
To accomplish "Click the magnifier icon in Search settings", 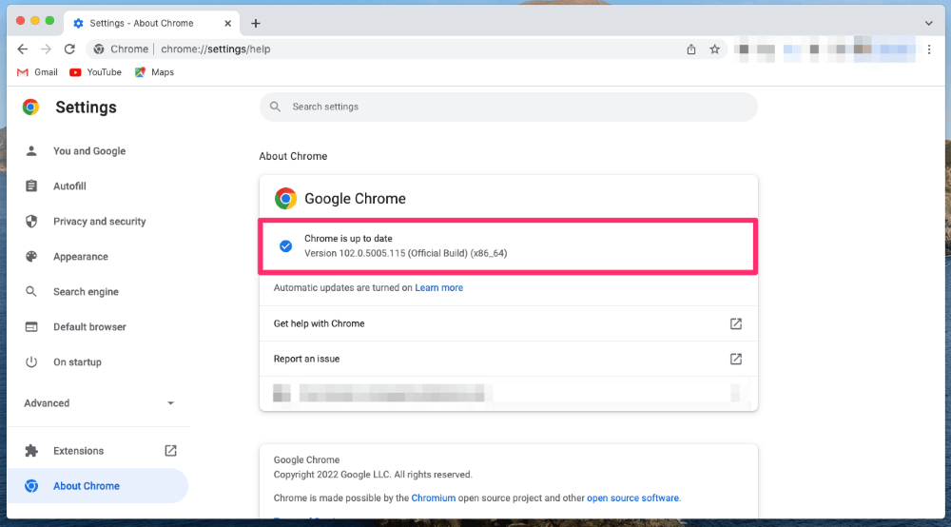I will tap(276, 107).
